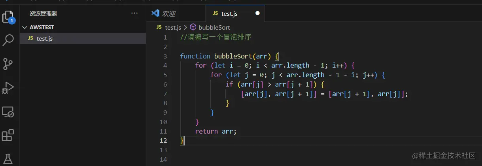Viewport: 482px width, 166px height.
Task: Click line number 12 in gutter
Action: point(163,141)
